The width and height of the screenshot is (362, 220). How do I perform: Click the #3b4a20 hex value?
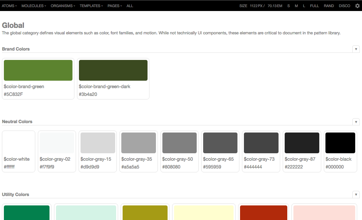pos(88,94)
